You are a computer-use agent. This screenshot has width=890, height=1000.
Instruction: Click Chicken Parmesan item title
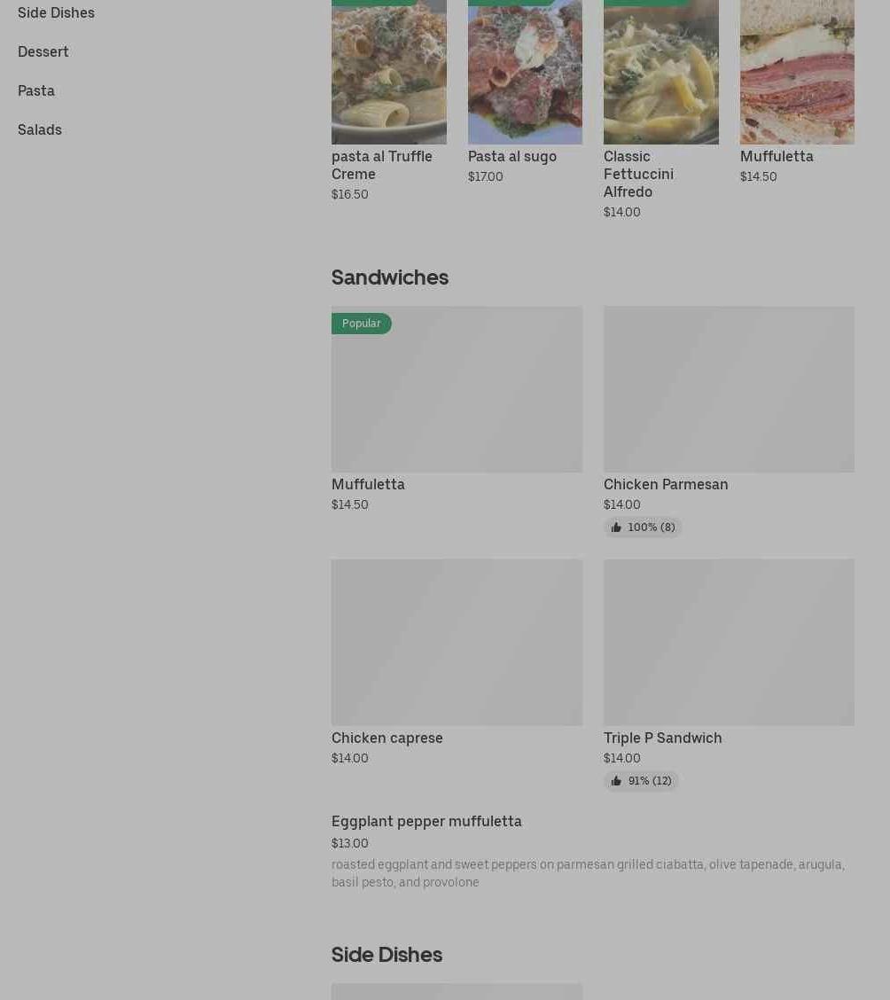coord(666,485)
